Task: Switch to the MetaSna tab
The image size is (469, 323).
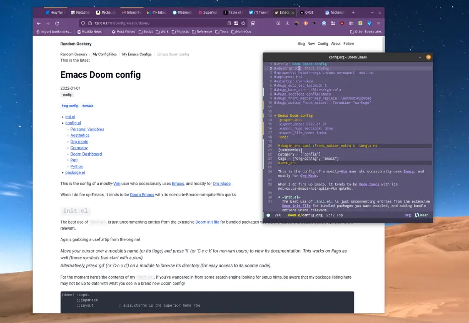Action: click(x=80, y=12)
